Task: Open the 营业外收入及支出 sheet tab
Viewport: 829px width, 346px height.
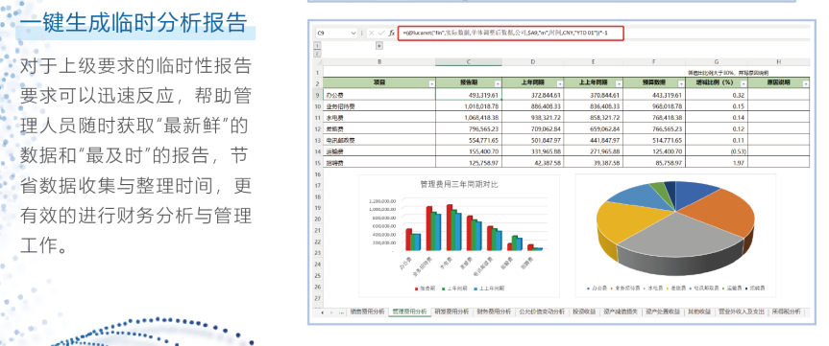Action: (742, 312)
